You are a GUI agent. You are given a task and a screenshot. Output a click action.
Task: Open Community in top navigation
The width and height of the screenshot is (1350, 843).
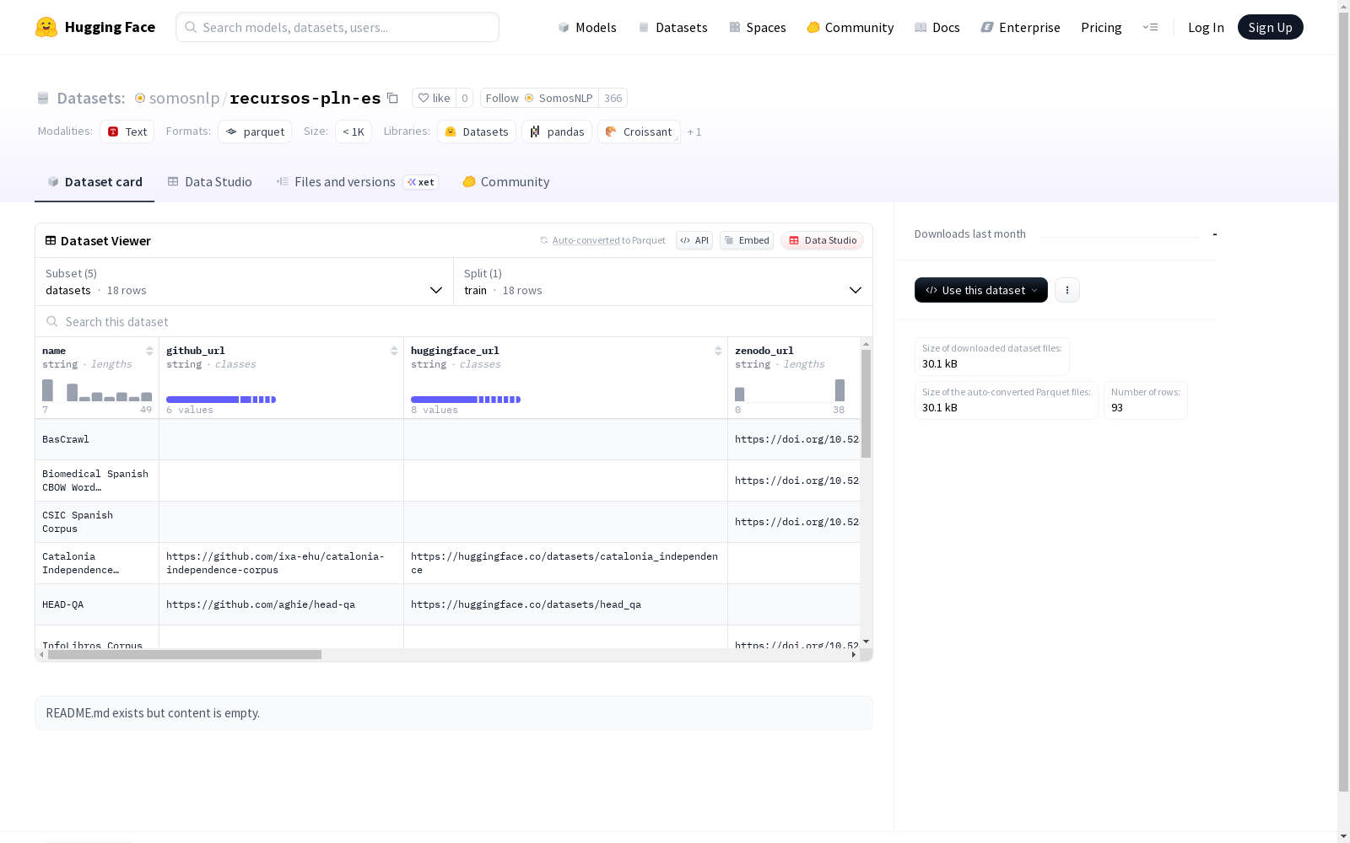click(850, 27)
